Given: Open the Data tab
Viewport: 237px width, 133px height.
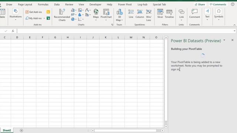Looking at the screenshot, I should coord(57,4).
